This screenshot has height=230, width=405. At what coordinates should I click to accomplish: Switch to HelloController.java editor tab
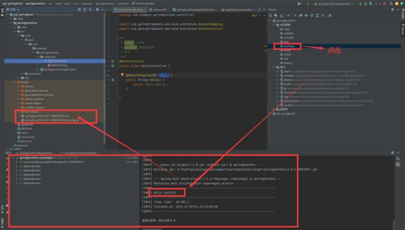130,9
